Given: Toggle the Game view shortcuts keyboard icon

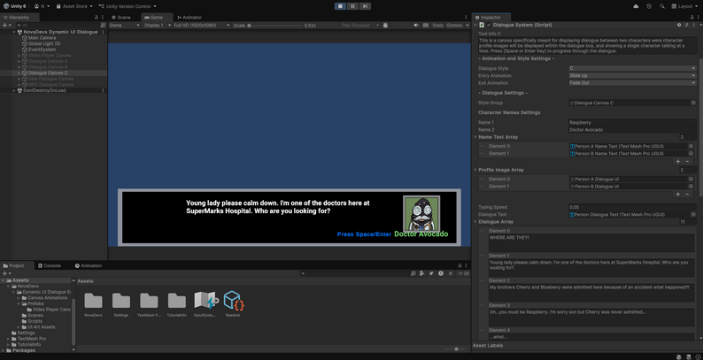Looking at the screenshot, I should (426, 26).
